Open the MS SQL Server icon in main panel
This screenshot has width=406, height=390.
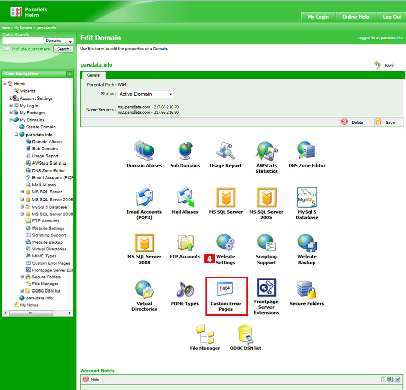click(x=226, y=197)
